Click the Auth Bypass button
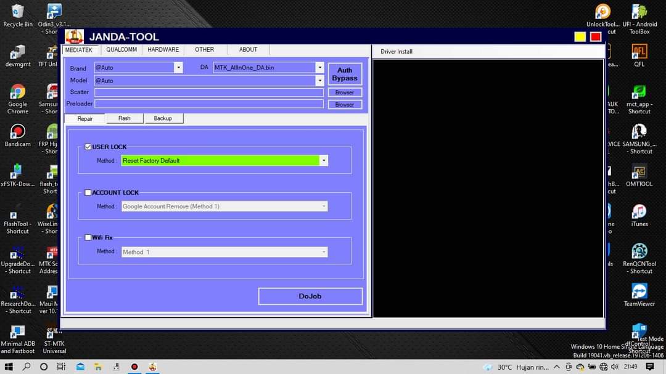666x374 pixels. (345, 74)
